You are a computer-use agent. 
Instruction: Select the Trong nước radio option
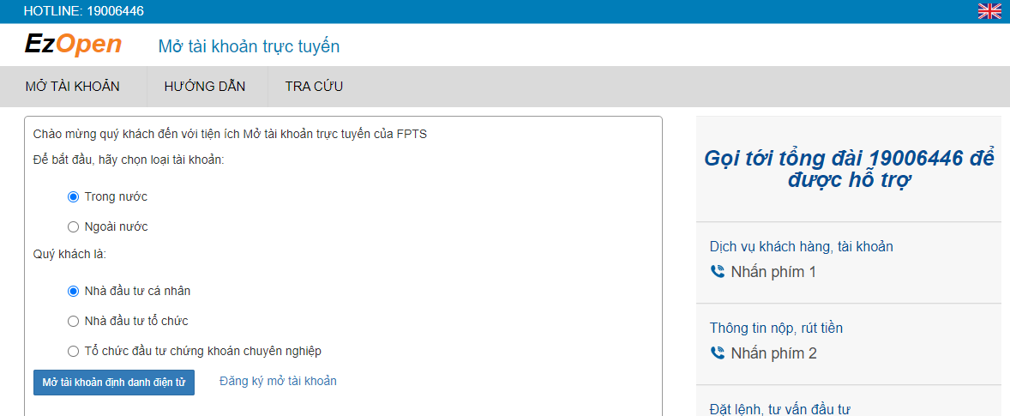(73, 196)
